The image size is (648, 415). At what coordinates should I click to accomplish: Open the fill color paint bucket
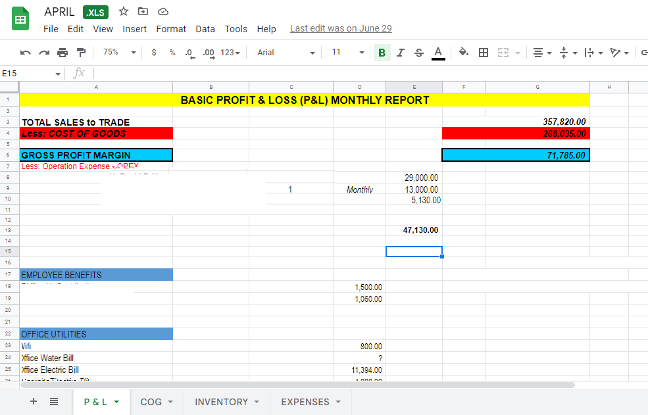[464, 52]
